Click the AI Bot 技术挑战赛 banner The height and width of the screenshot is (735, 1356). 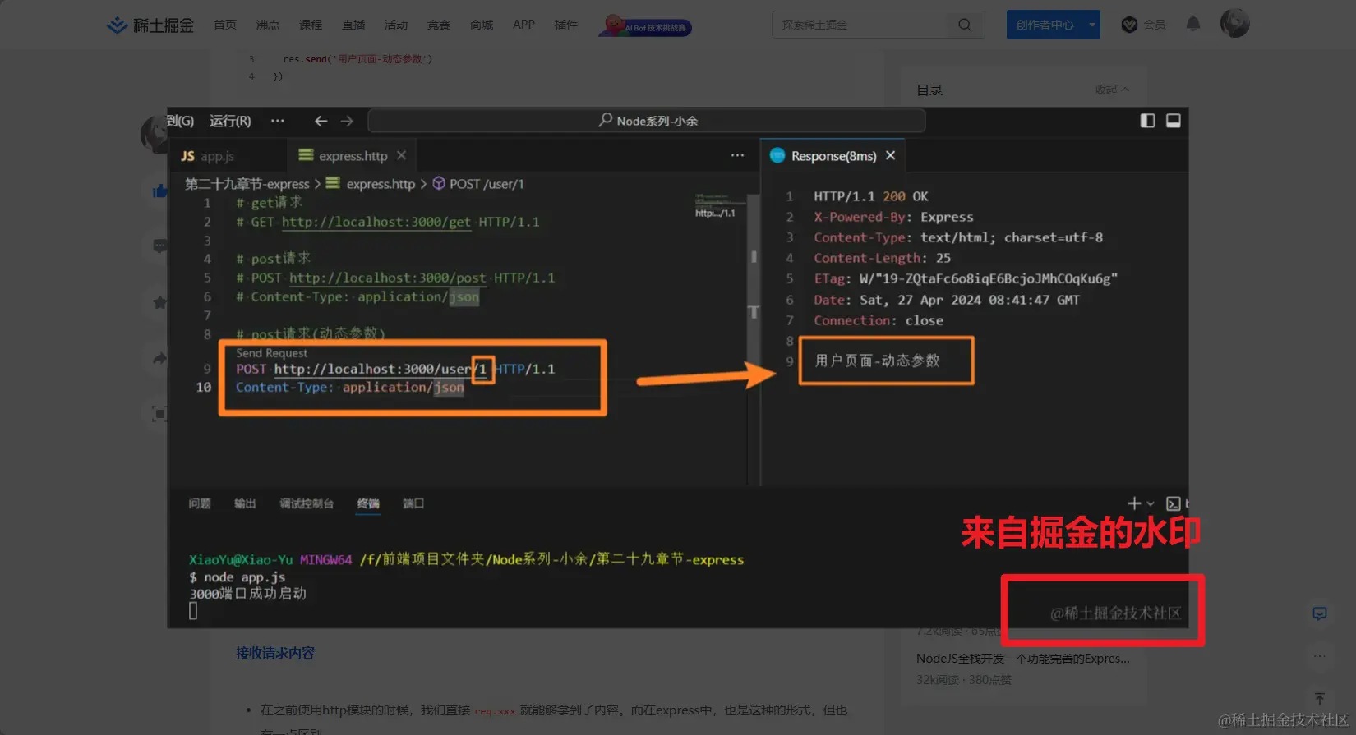pos(645,26)
